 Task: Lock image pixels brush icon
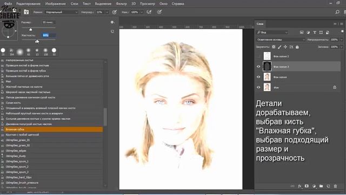coord(280,47)
